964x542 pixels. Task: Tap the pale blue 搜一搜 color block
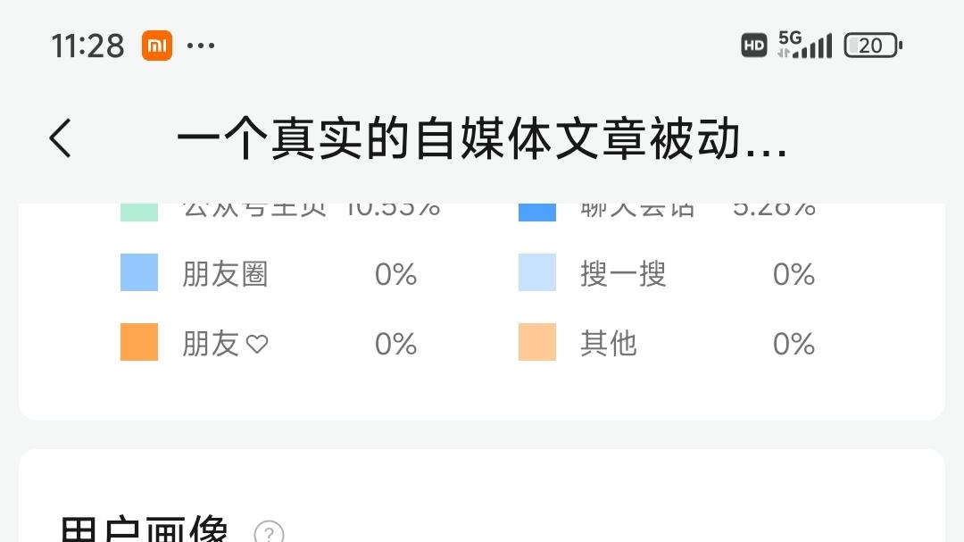536,272
